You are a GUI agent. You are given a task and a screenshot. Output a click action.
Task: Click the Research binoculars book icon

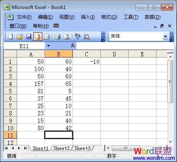86,37
